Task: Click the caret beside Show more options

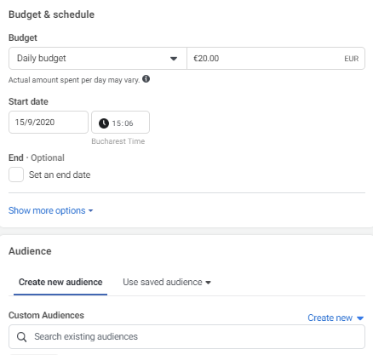Action: tap(90, 210)
